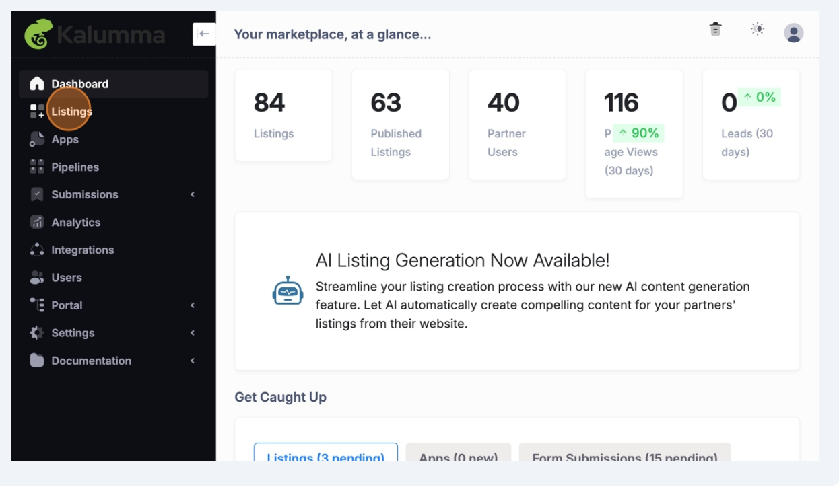Viewport: 839px width, 487px height.
Task: Open Integrations in the sidebar
Action: click(113, 250)
